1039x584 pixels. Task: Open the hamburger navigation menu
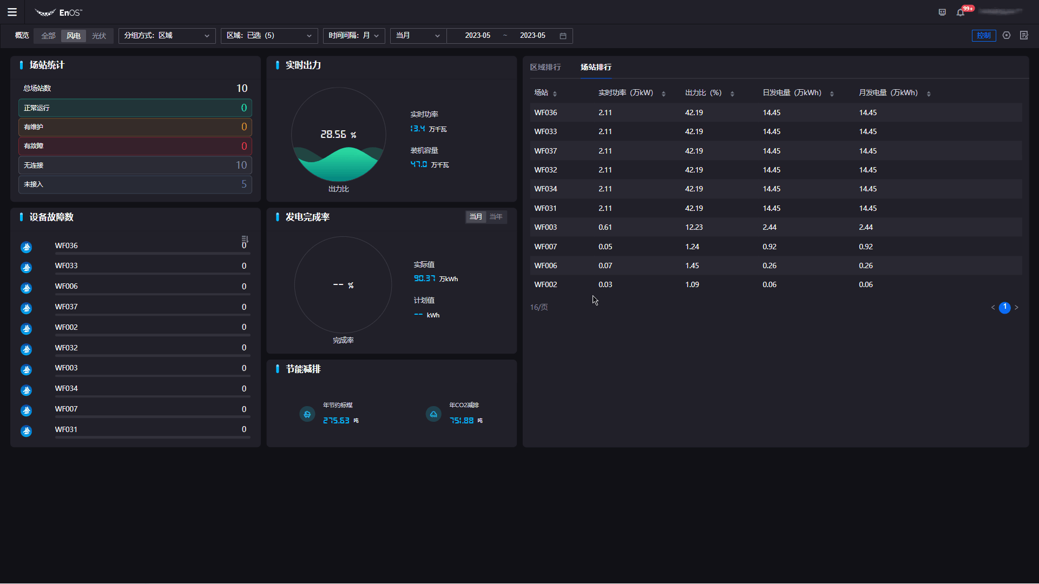click(12, 12)
